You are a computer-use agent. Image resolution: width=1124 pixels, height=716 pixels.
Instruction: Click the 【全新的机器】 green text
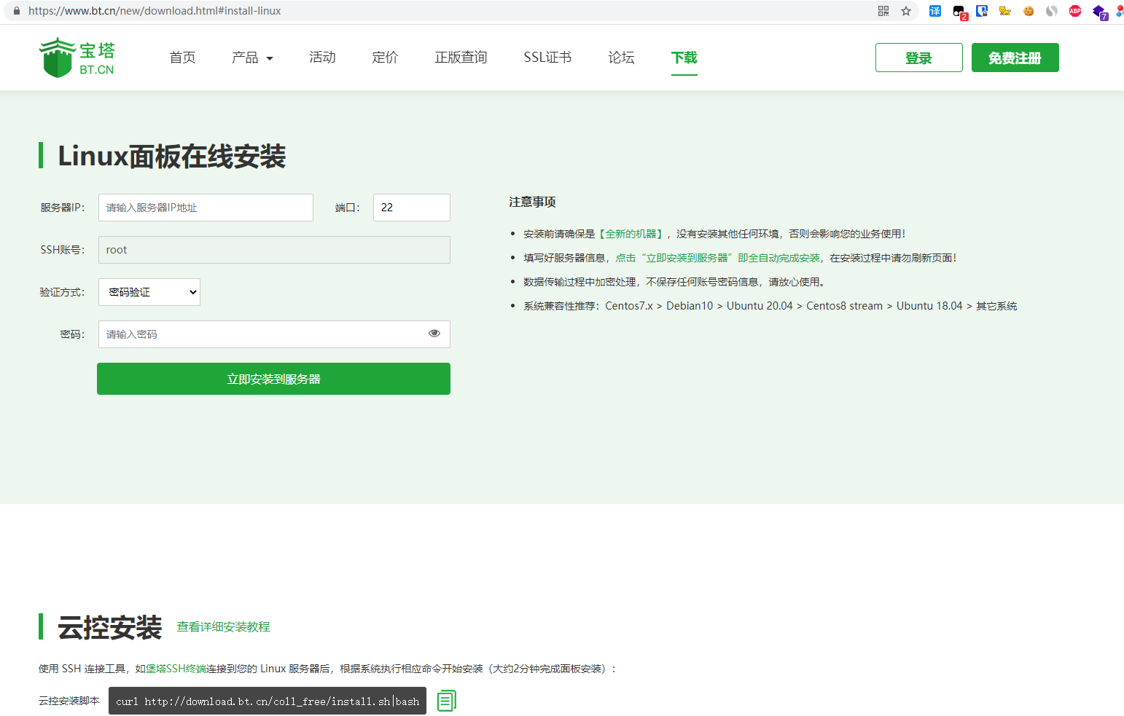(x=632, y=234)
